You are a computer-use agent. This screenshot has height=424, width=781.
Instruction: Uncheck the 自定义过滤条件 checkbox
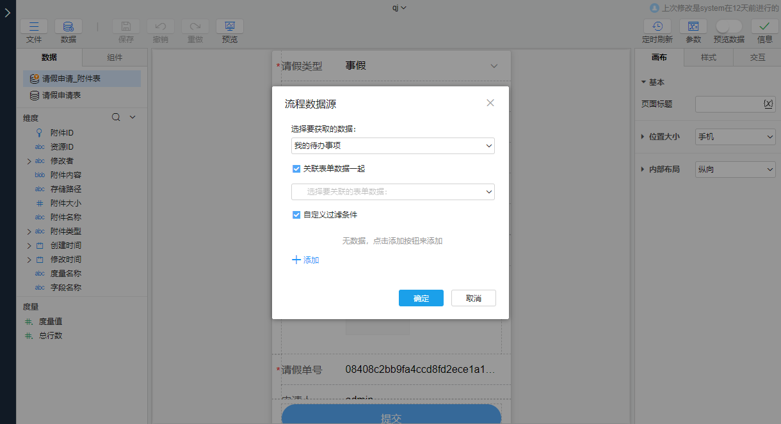click(x=296, y=215)
